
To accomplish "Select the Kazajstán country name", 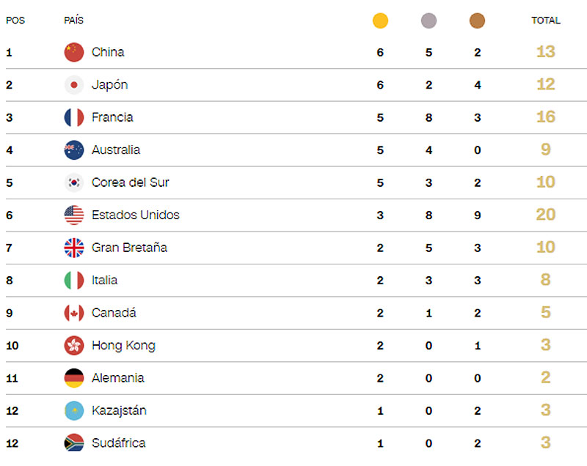I will pos(119,410).
